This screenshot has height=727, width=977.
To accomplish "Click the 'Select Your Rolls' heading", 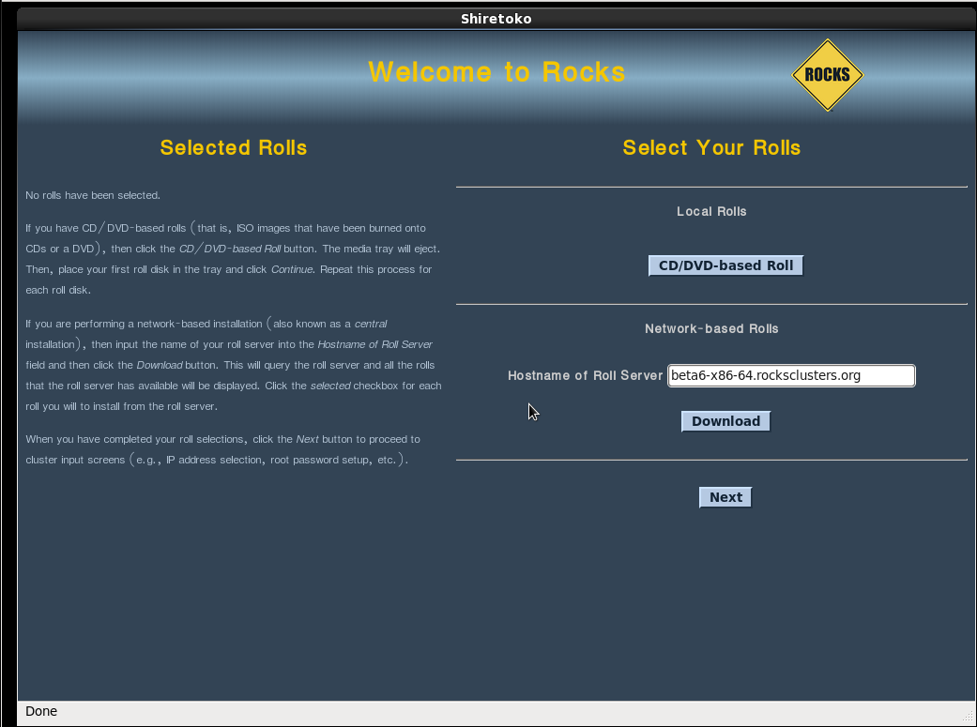I will point(711,147).
